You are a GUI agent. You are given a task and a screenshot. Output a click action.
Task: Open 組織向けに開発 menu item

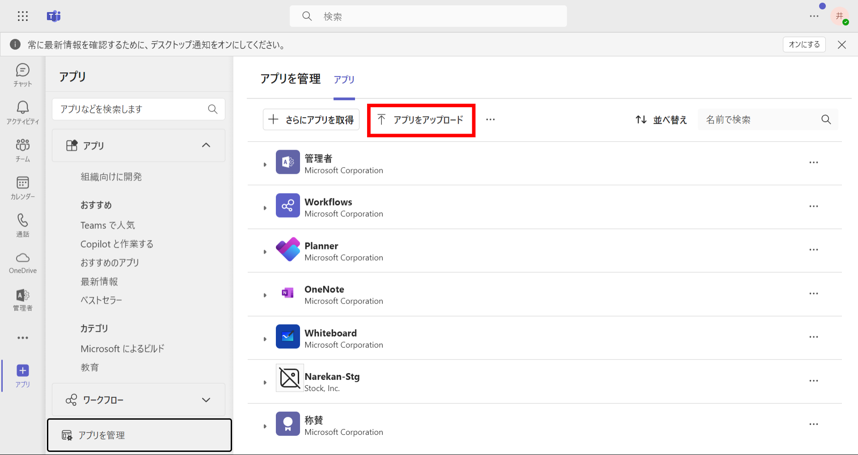tap(111, 177)
